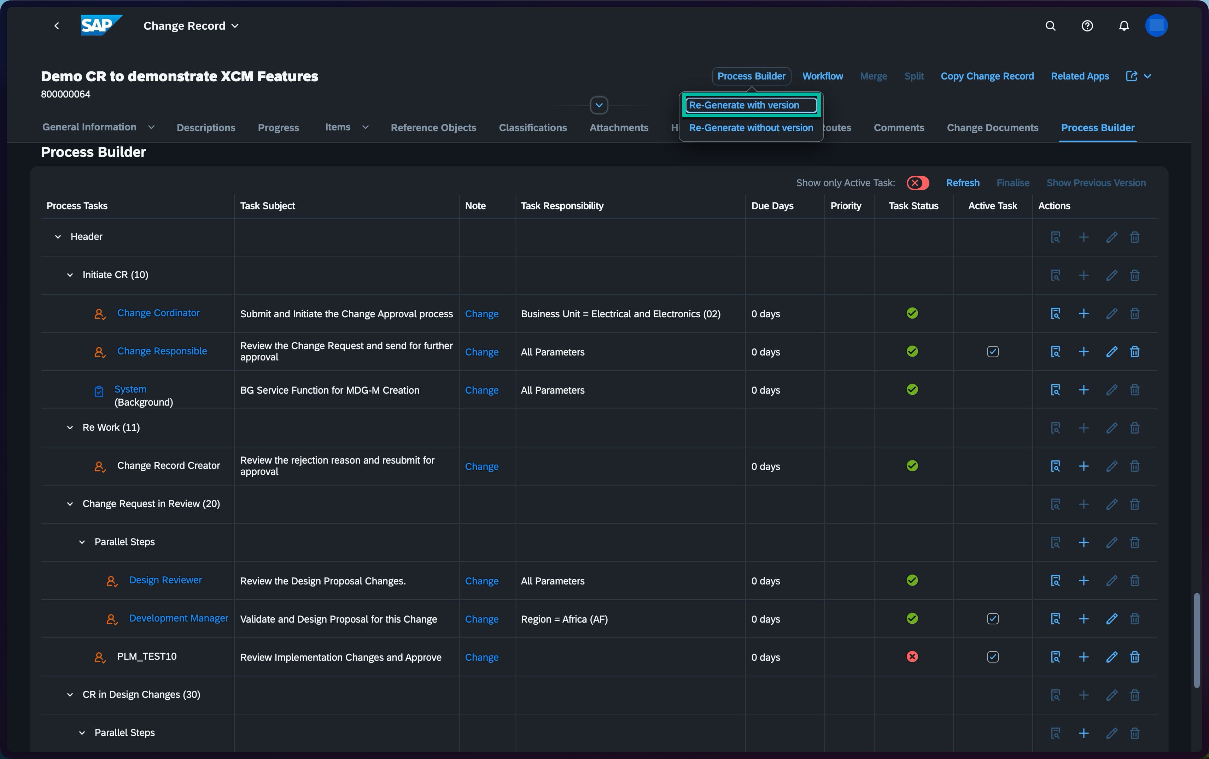Image resolution: width=1209 pixels, height=759 pixels.
Task: Click the vertical scrollbar thumb
Action: click(1197, 640)
